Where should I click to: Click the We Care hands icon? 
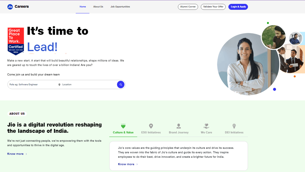[x=206, y=125]
